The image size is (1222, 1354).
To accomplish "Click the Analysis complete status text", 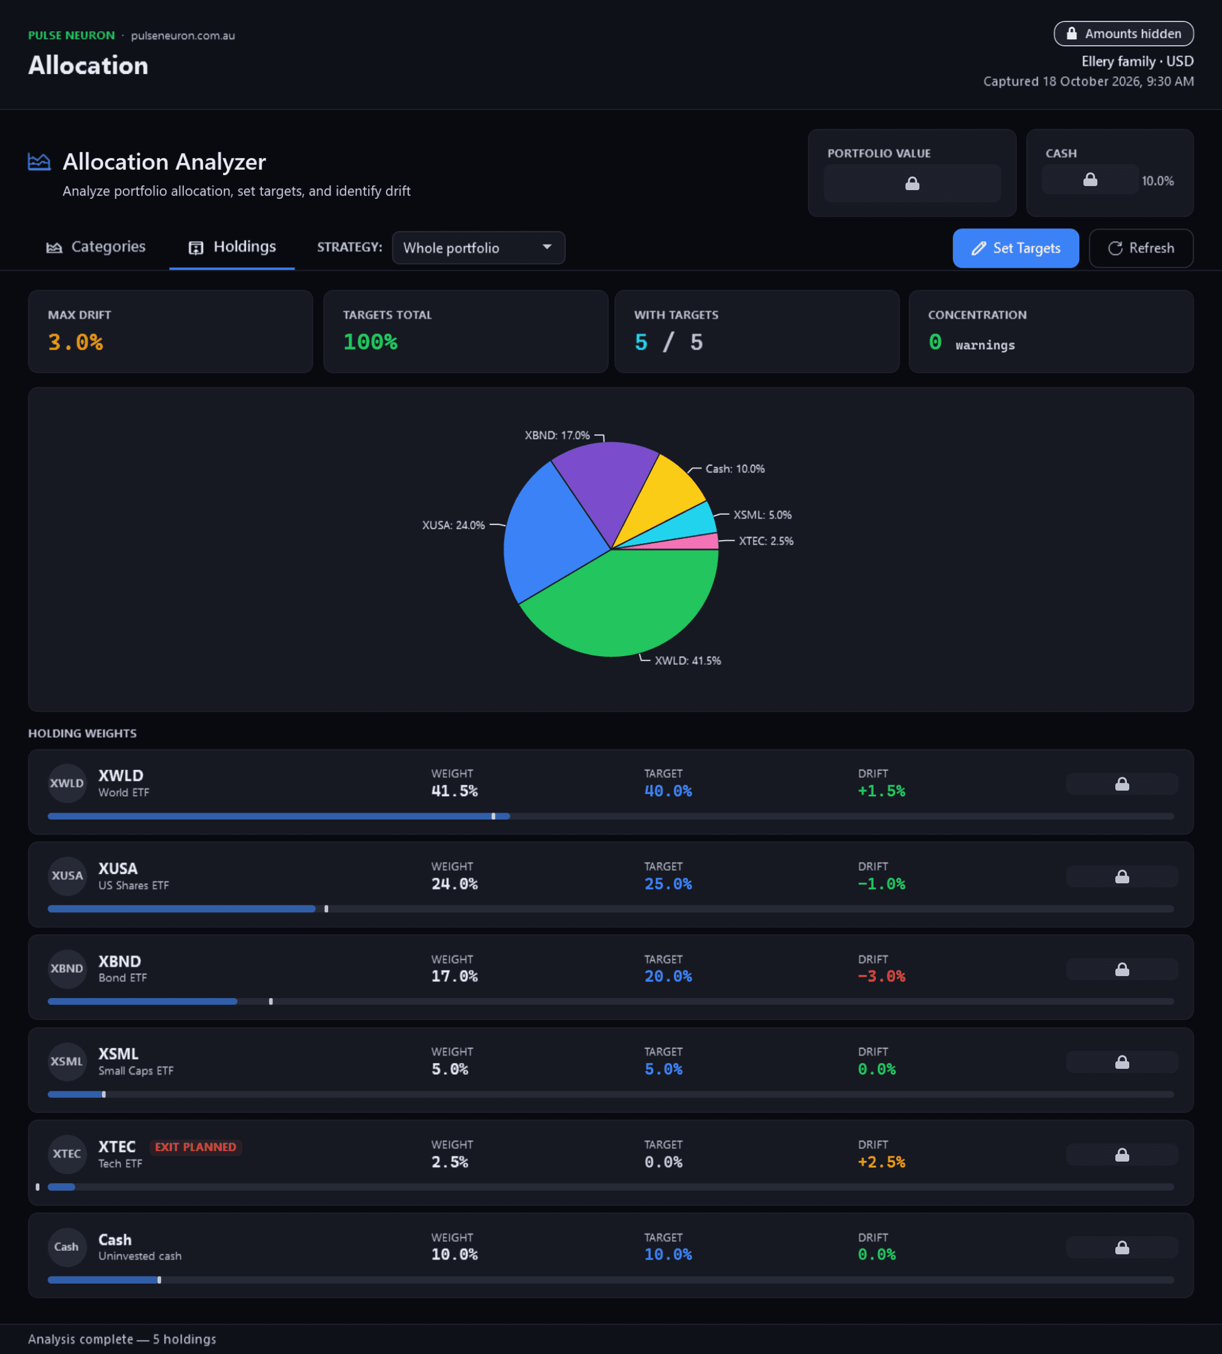I will 122,1340.
